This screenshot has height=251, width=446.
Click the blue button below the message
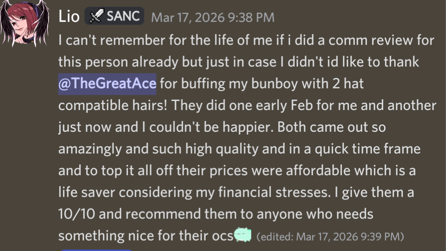click(x=96, y=250)
